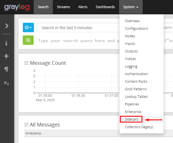This screenshot has height=143, width=173.
Task: Click the plus icon in sidebar
Action: (6, 56)
